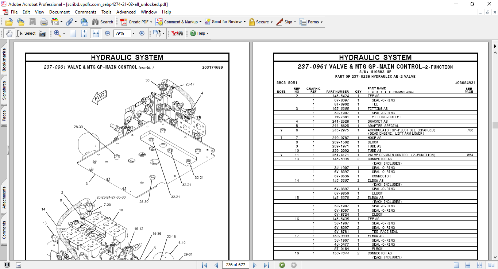Screen dimensions: 498x269
Task: Click the green Previous View arrow
Action: (282, 265)
